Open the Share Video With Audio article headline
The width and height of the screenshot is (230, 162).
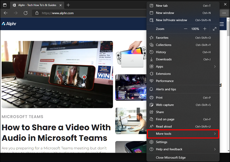click(x=56, y=133)
